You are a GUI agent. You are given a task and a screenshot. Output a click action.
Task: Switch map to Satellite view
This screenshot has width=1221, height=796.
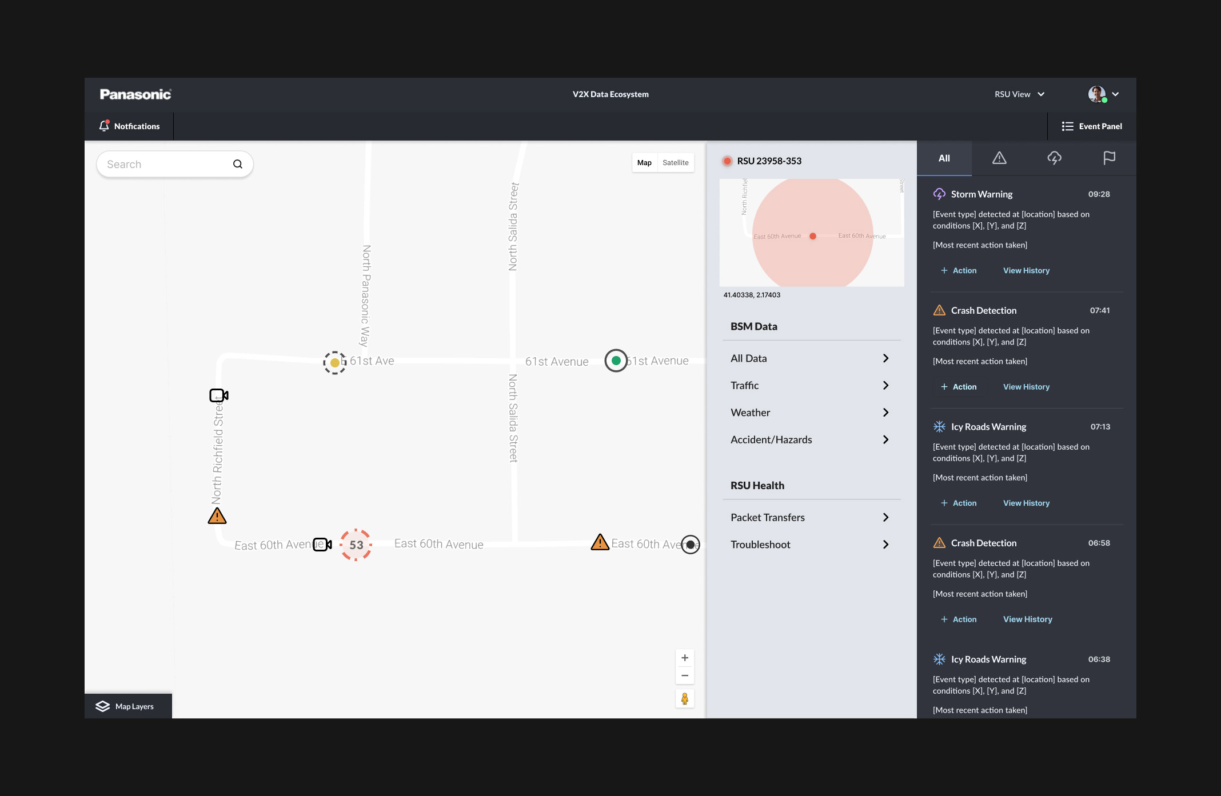pos(675,163)
